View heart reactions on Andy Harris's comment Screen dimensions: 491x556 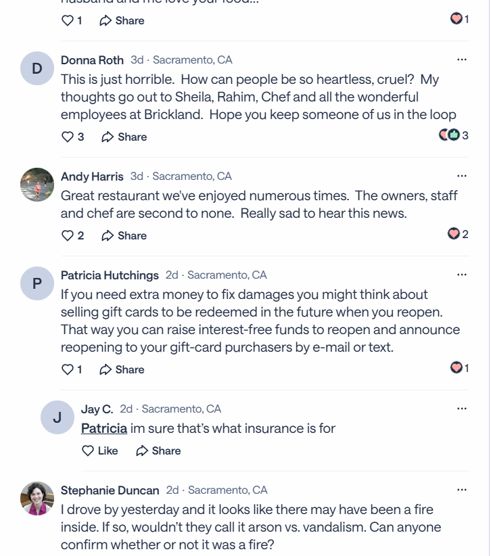458,234
